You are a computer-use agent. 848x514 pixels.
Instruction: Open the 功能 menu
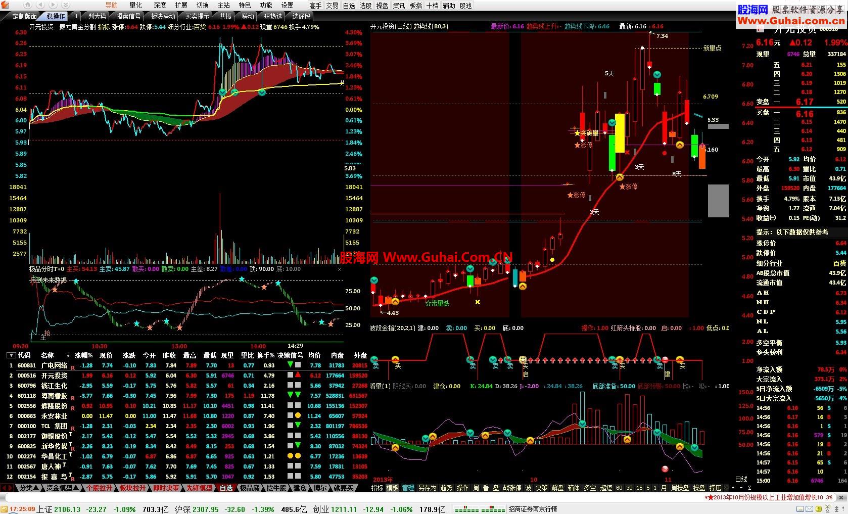pyautogui.click(x=266, y=5)
